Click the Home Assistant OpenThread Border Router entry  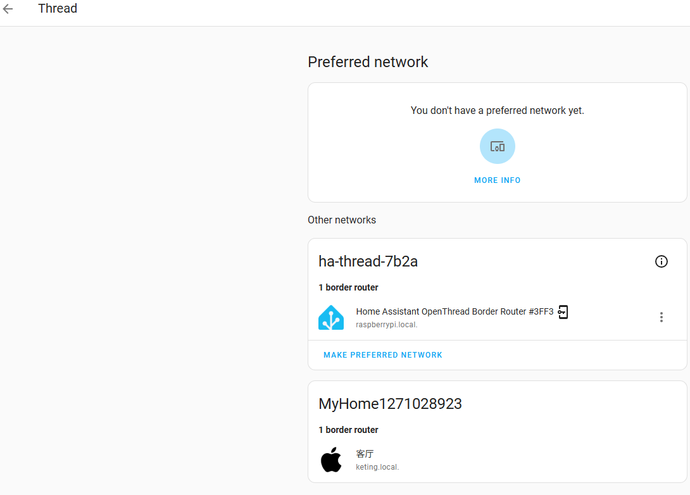coord(455,311)
